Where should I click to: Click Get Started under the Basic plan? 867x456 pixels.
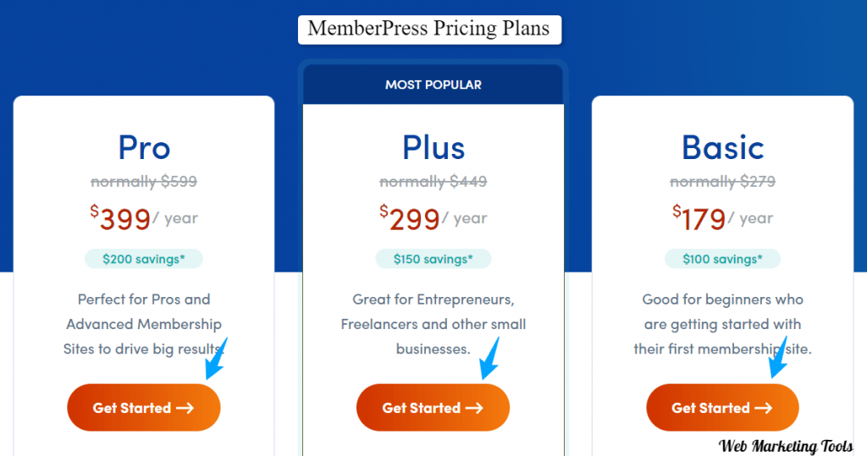click(x=722, y=408)
